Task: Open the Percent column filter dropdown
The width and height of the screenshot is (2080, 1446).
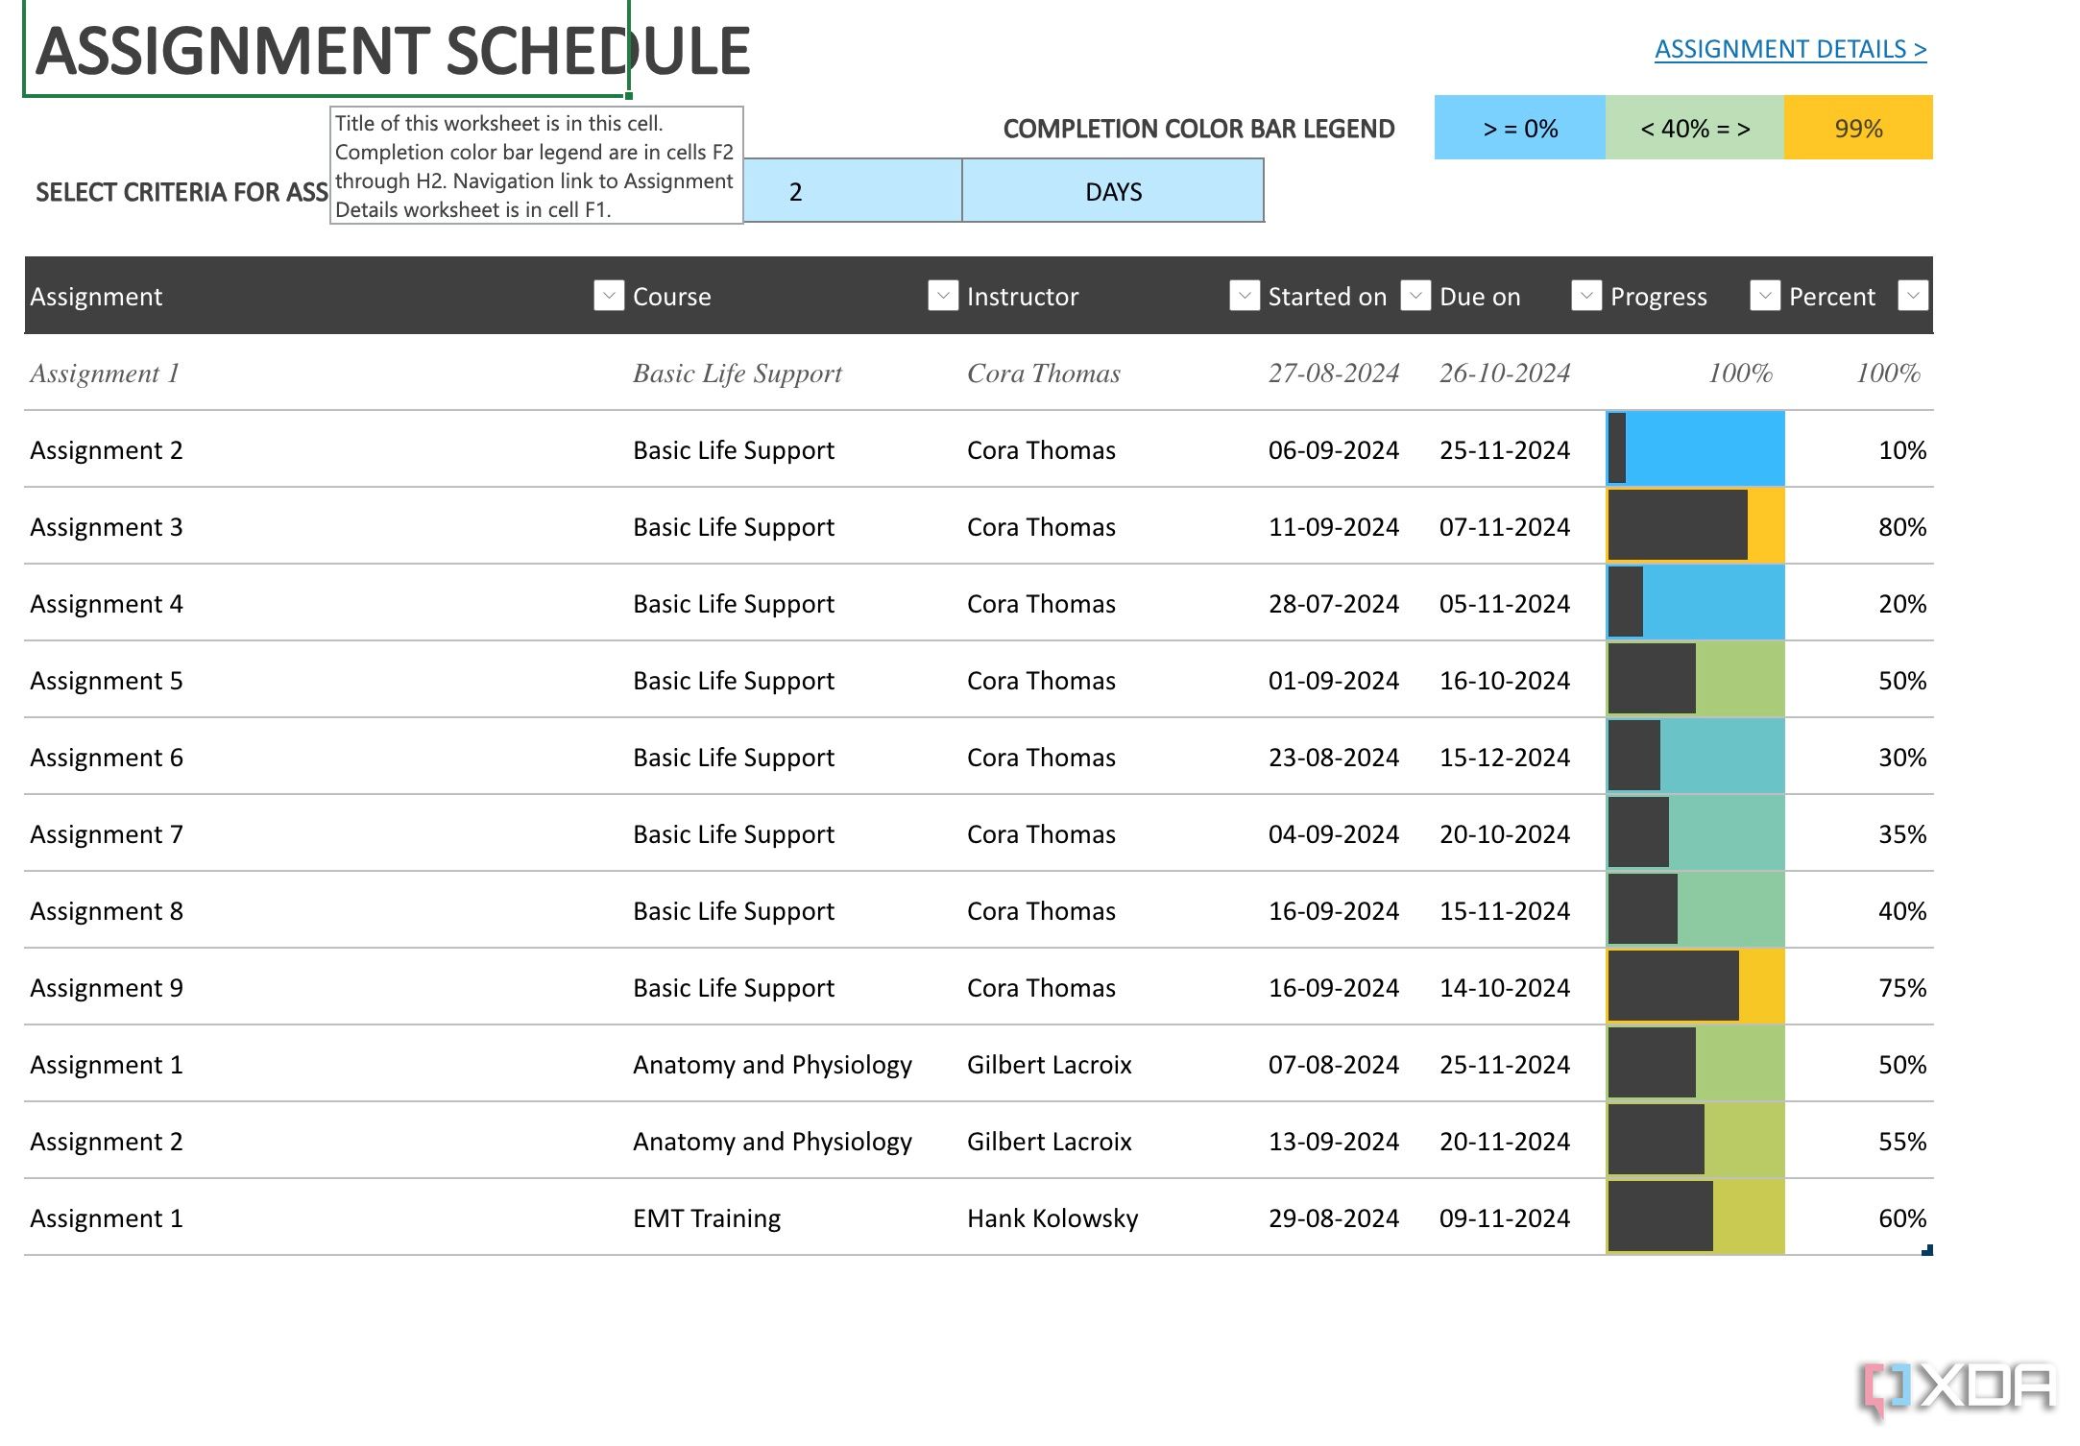Action: (1913, 296)
